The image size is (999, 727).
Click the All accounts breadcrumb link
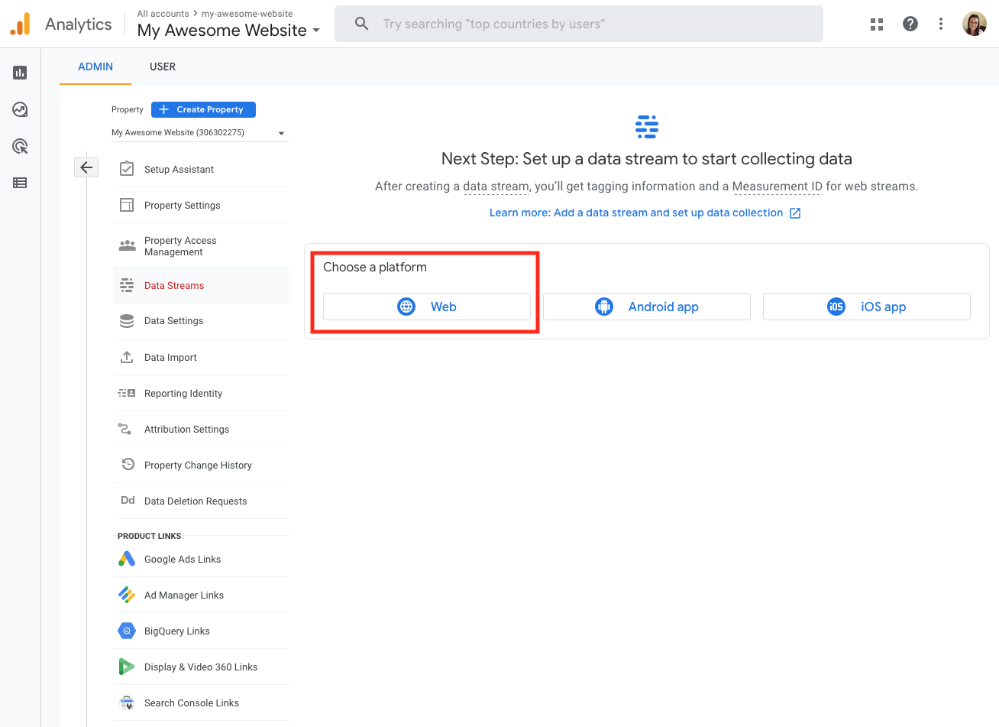pyautogui.click(x=163, y=14)
